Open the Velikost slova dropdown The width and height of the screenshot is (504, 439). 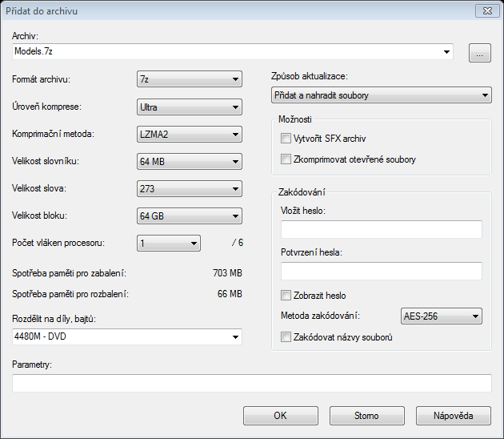[x=190, y=189]
